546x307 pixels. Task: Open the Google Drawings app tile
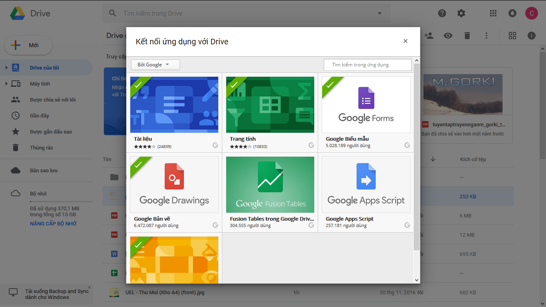pyautogui.click(x=174, y=185)
